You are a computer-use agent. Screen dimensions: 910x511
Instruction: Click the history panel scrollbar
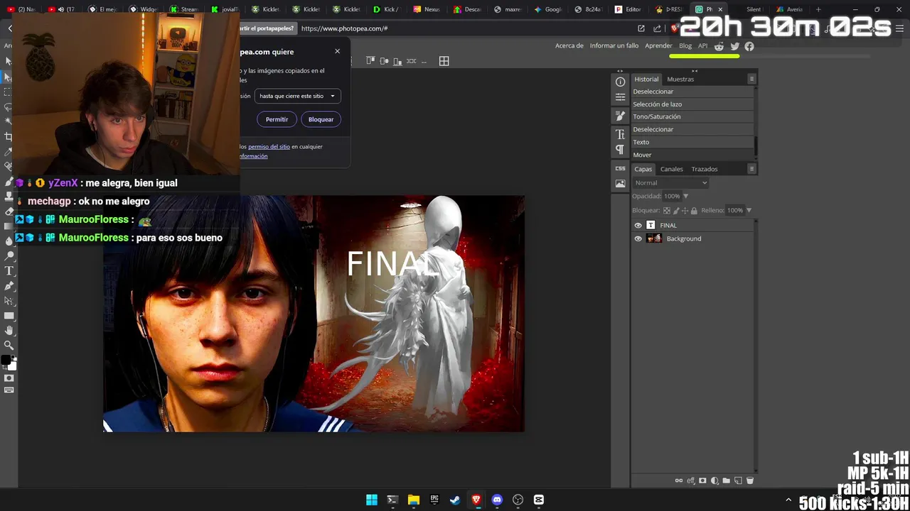755,145
